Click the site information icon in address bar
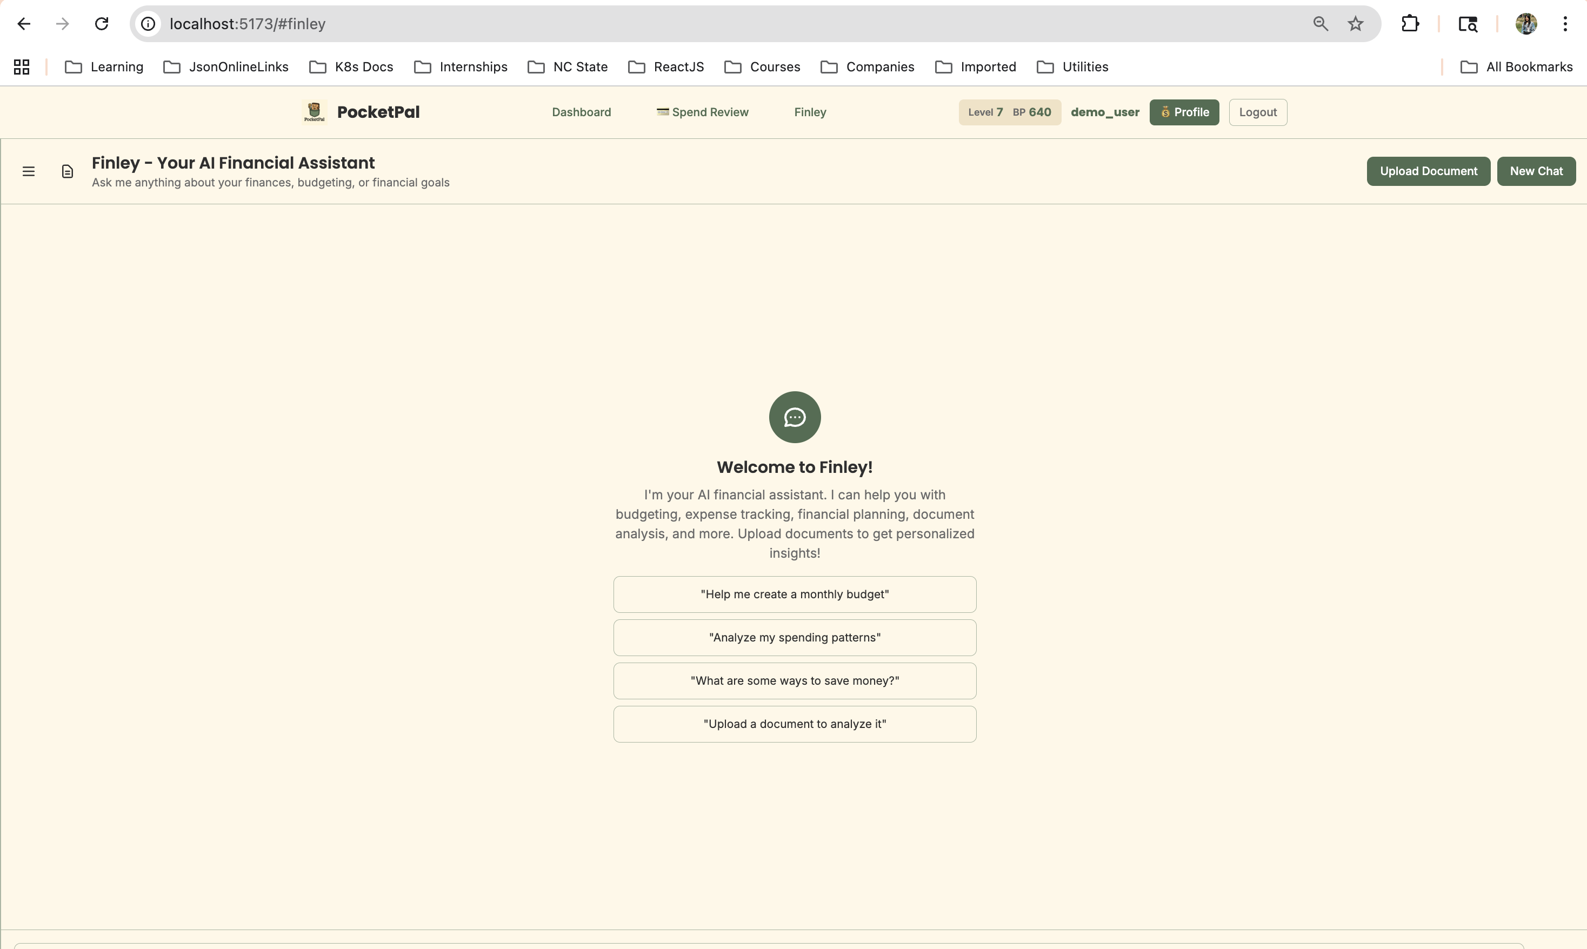This screenshot has width=1587, height=949. point(148,24)
